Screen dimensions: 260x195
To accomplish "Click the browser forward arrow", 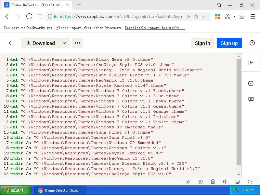I will [18, 17].
